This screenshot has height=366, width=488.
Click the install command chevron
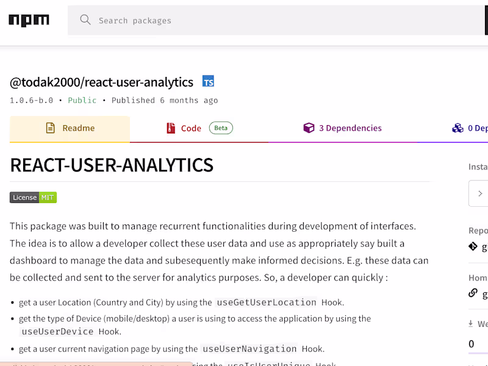point(480,193)
